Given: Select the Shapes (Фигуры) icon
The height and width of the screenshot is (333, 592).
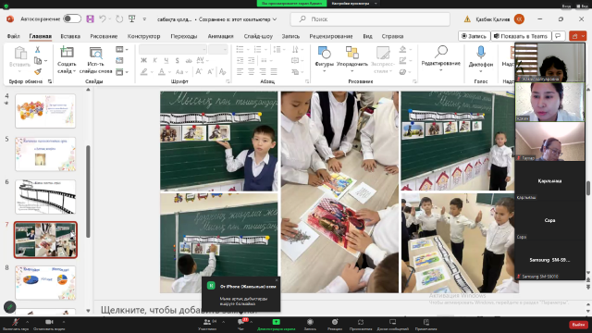Looking at the screenshot, I should 325,56.
